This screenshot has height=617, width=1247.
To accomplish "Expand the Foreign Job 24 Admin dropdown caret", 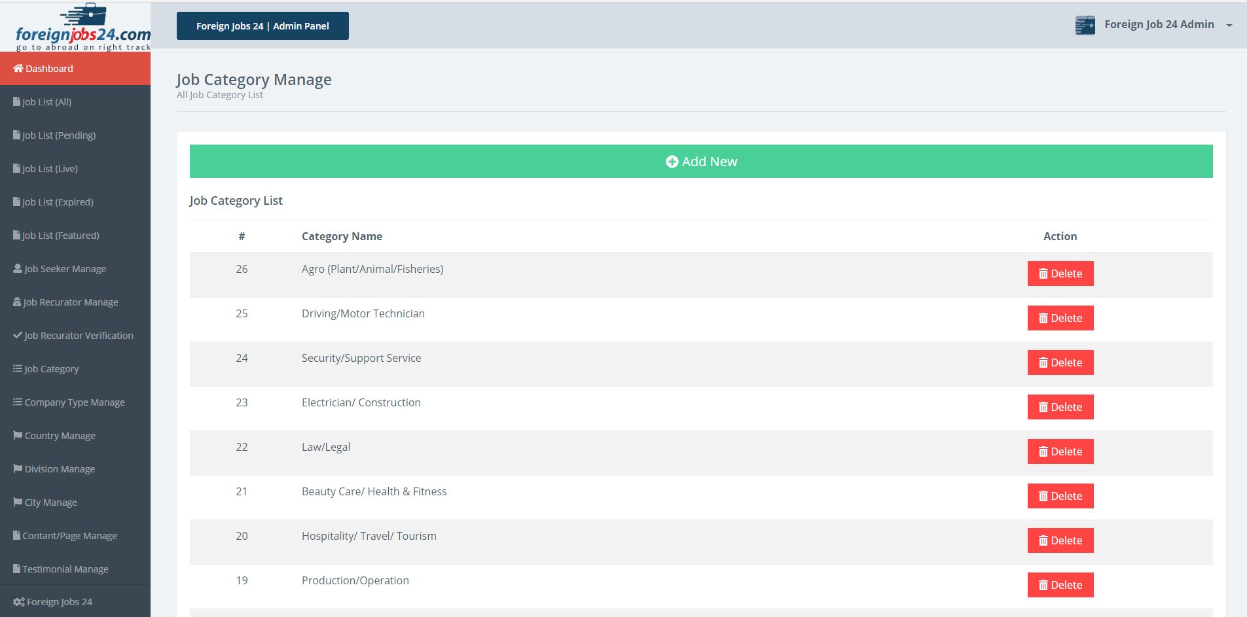I will 1229,26.
